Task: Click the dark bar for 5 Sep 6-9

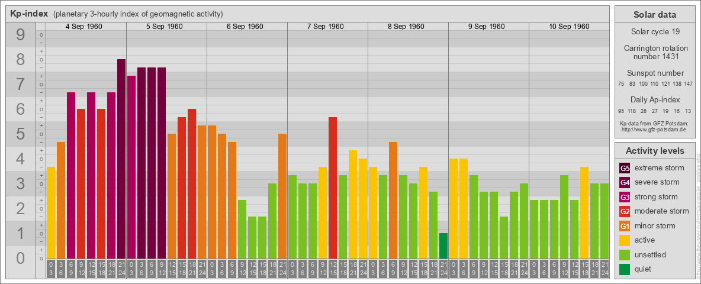Action: tap(152, 163)
